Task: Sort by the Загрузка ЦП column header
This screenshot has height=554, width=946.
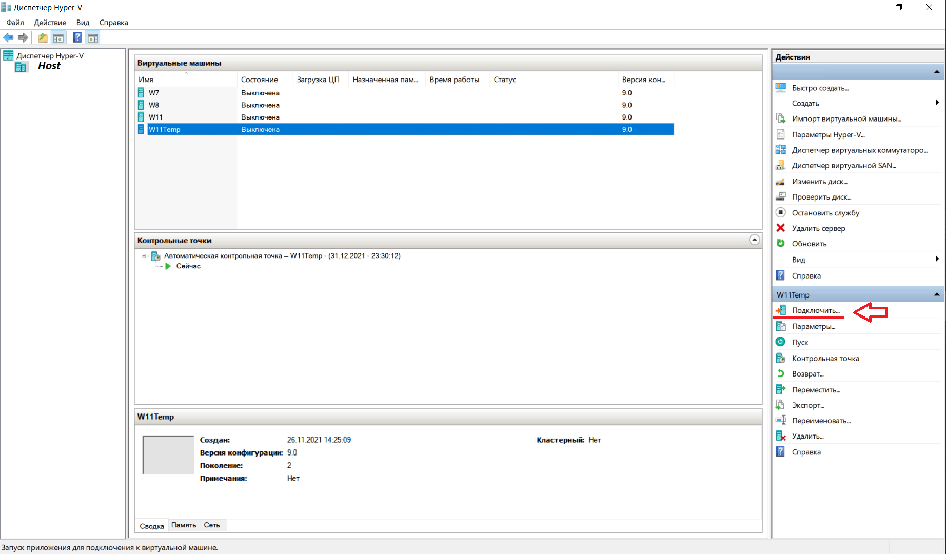Action: [321, 80]
